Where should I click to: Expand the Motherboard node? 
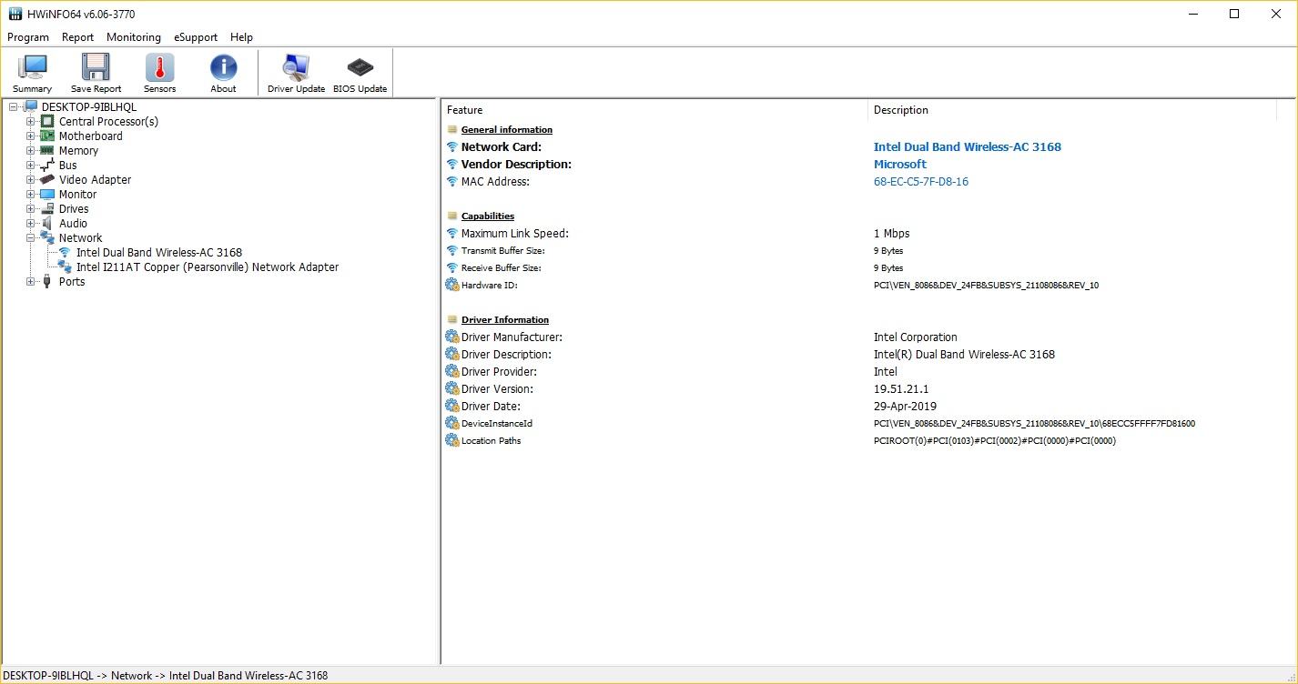[x=31, y=136]
